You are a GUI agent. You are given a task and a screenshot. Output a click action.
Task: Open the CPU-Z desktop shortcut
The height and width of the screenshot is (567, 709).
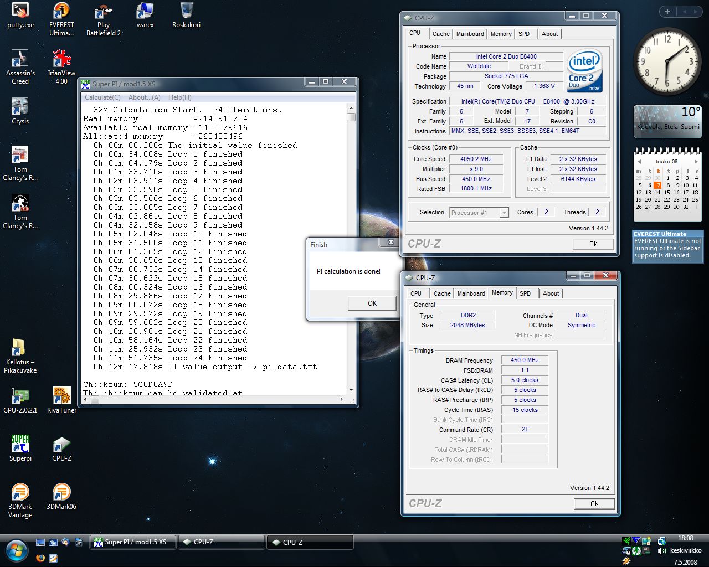click(x=61, y=449)
